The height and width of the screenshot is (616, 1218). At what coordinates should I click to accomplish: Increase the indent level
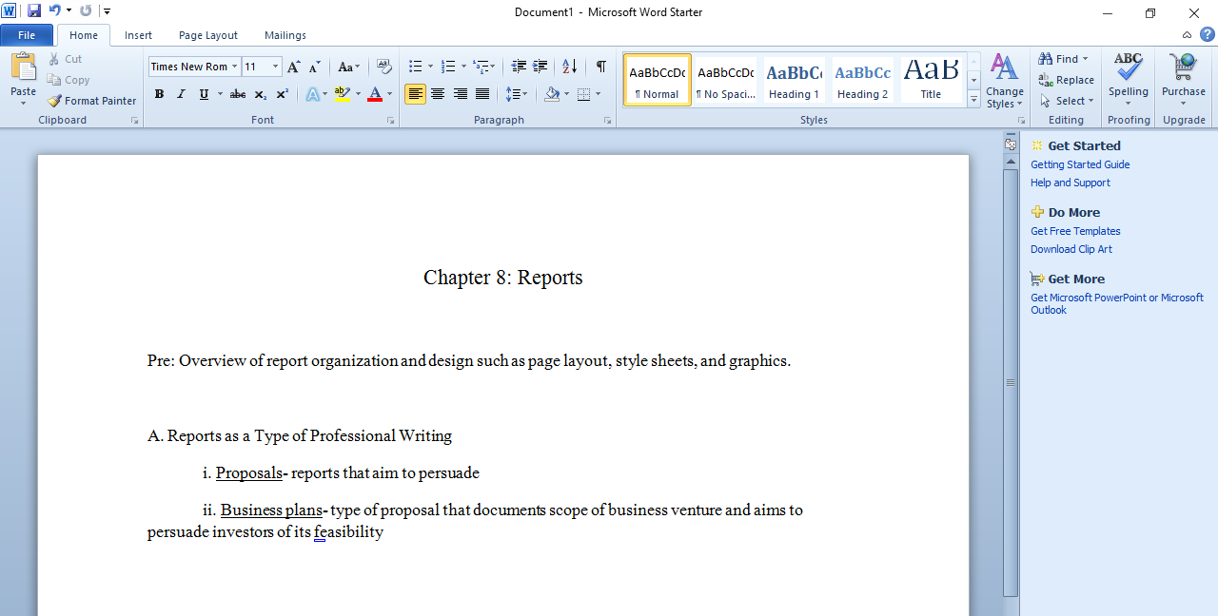coord(540,66)
